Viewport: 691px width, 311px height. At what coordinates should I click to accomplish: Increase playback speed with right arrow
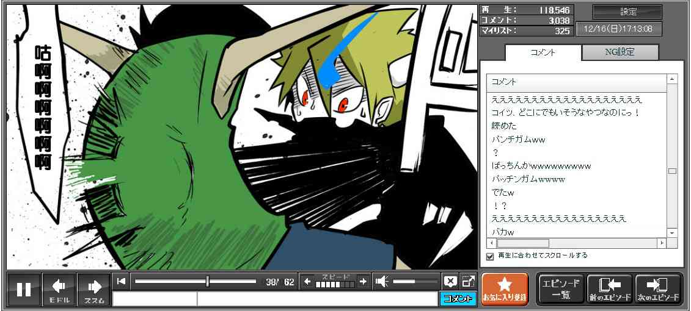tap(363, 281)
